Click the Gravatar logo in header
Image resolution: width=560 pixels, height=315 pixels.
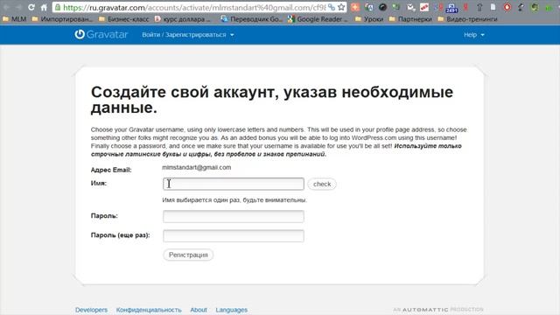[101, 34]
